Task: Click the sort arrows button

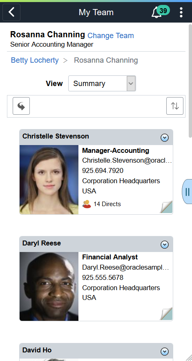Action: coord(175,106)
